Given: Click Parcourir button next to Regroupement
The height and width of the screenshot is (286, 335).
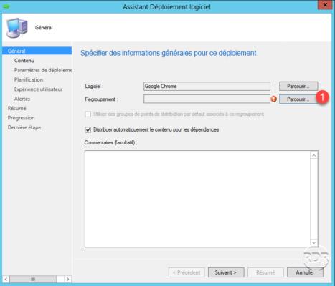Looking at the screenshot, I should coord(298,99).
